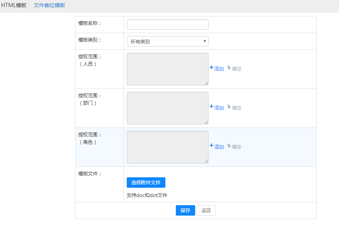Click inside the 授权范围(角色) text area
Viewport: 339px width, 226px height.
pos(167,147)
